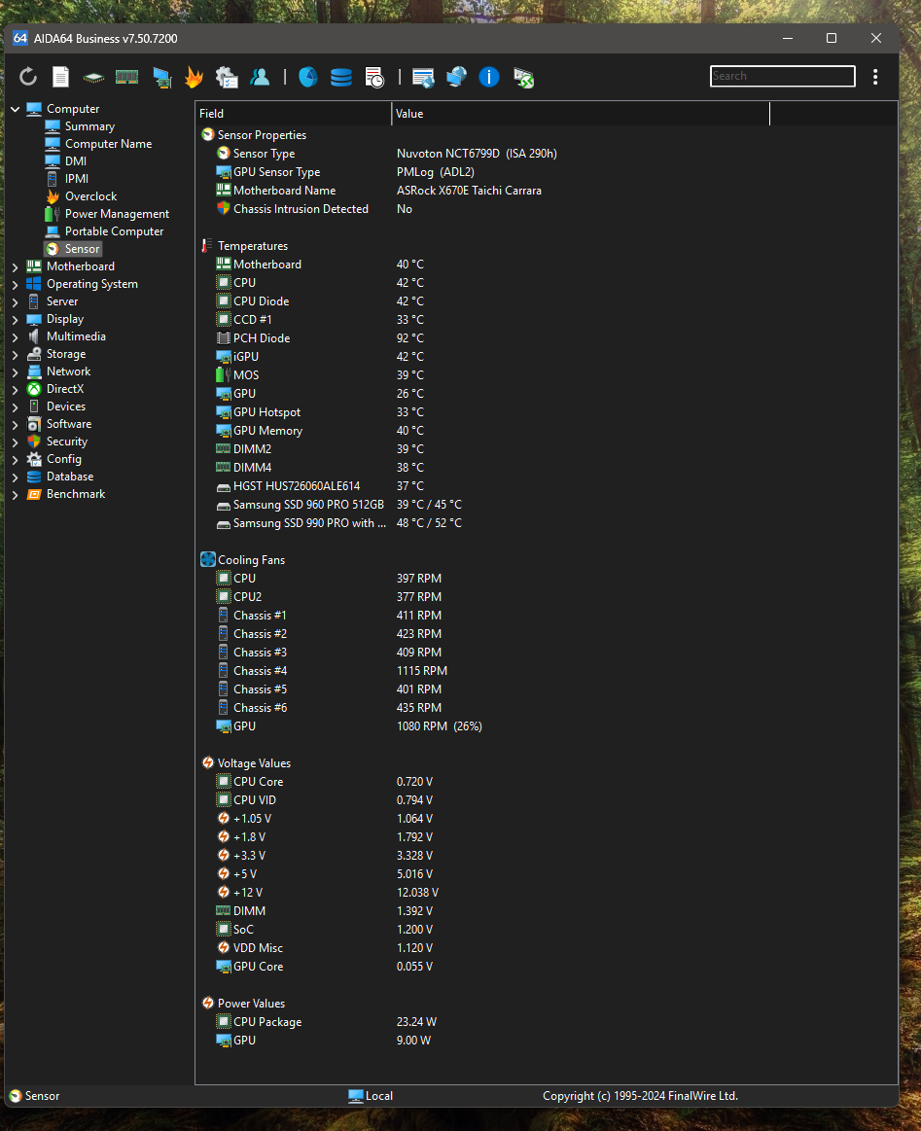The height and width of the screenshot is (1131, 921).
Task: Select the VDD Misc voltage row
Action: 546,948
